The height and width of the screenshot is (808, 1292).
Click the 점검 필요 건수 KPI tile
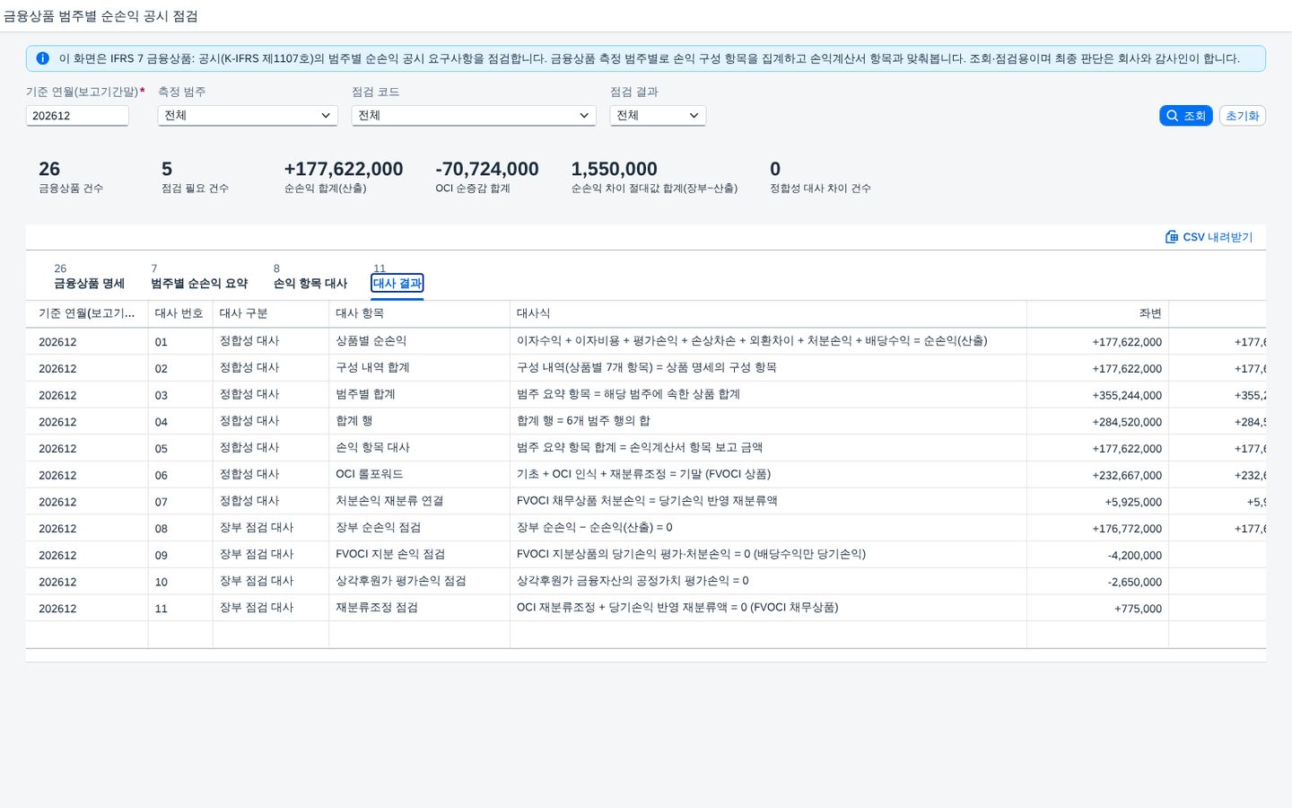coord(195,177)
